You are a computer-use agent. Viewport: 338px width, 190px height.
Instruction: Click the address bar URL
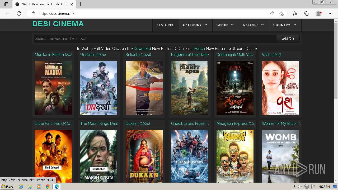(57, 13)
